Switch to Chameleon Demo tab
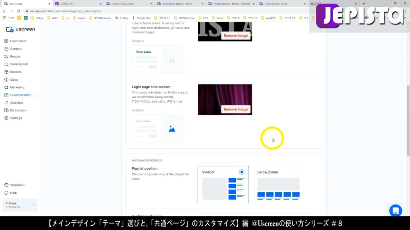Screen dimensions: 410x230 coord(180,4)
